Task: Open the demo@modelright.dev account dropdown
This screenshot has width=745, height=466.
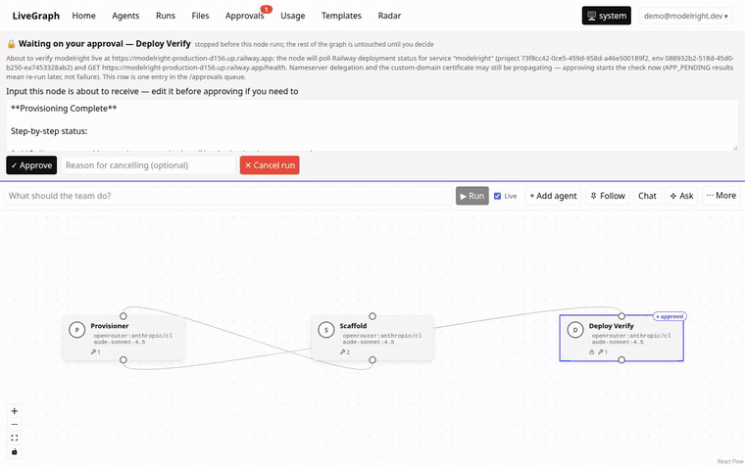Action: (685, 16)
